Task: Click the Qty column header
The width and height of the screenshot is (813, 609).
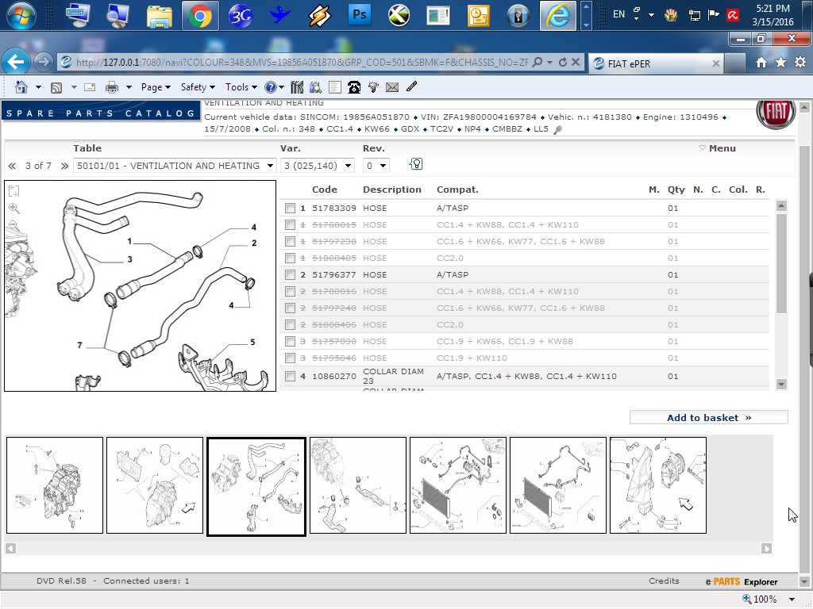Action: (x=676, y=190)
